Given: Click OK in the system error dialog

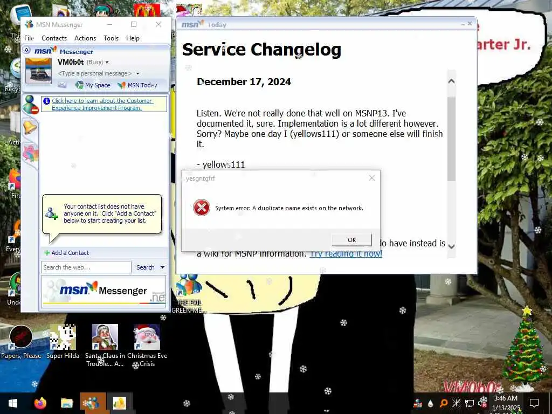Looking at the screenshot, I should click(351, 240).
